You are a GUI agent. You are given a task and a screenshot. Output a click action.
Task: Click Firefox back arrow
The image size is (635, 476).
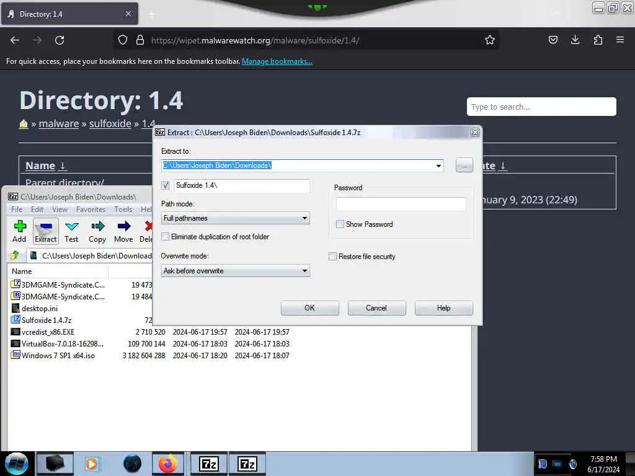15,40
